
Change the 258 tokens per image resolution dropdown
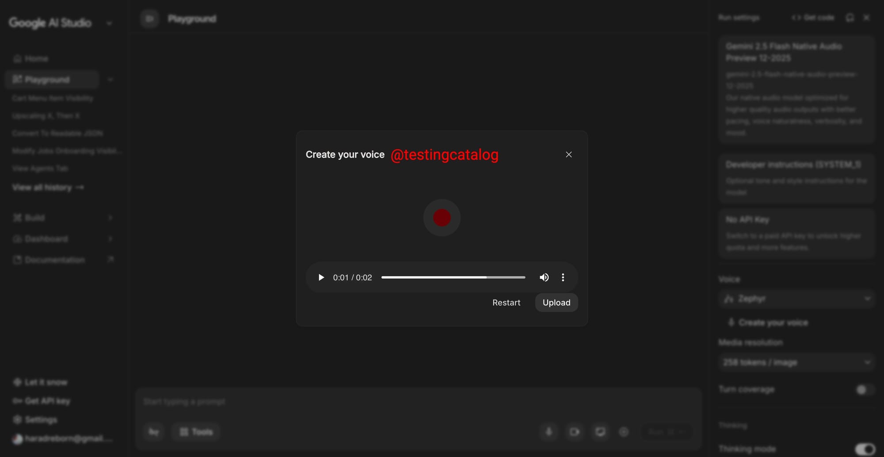point(796,362)
